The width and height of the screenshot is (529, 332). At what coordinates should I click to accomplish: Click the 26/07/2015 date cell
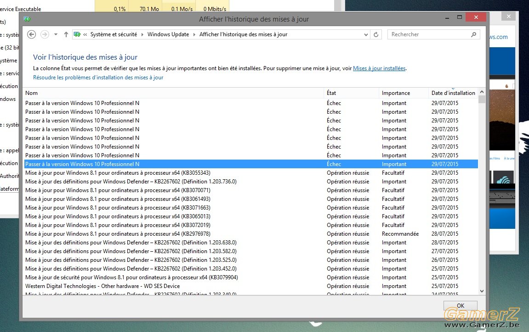444,260
